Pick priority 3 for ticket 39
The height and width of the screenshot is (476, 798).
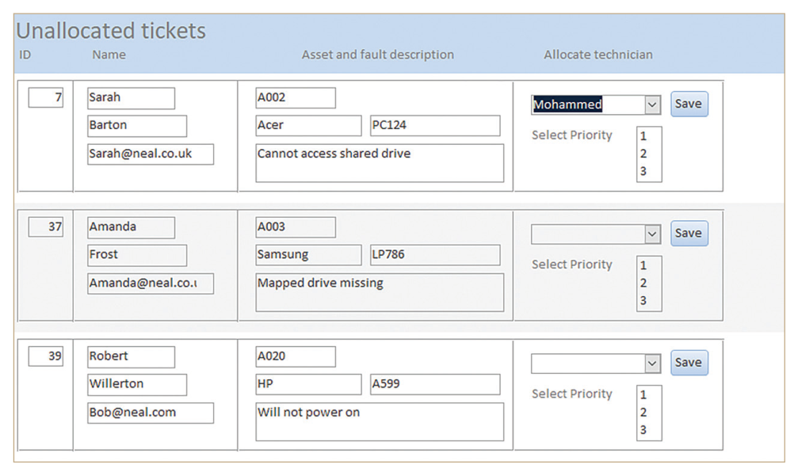tap(643, 430)
